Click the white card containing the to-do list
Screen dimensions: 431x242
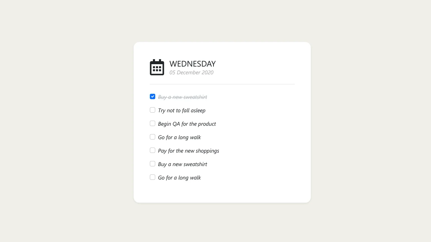(x=222, y=192)
